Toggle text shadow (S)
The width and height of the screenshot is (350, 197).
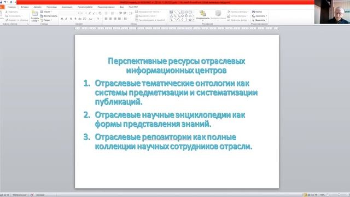75,19
